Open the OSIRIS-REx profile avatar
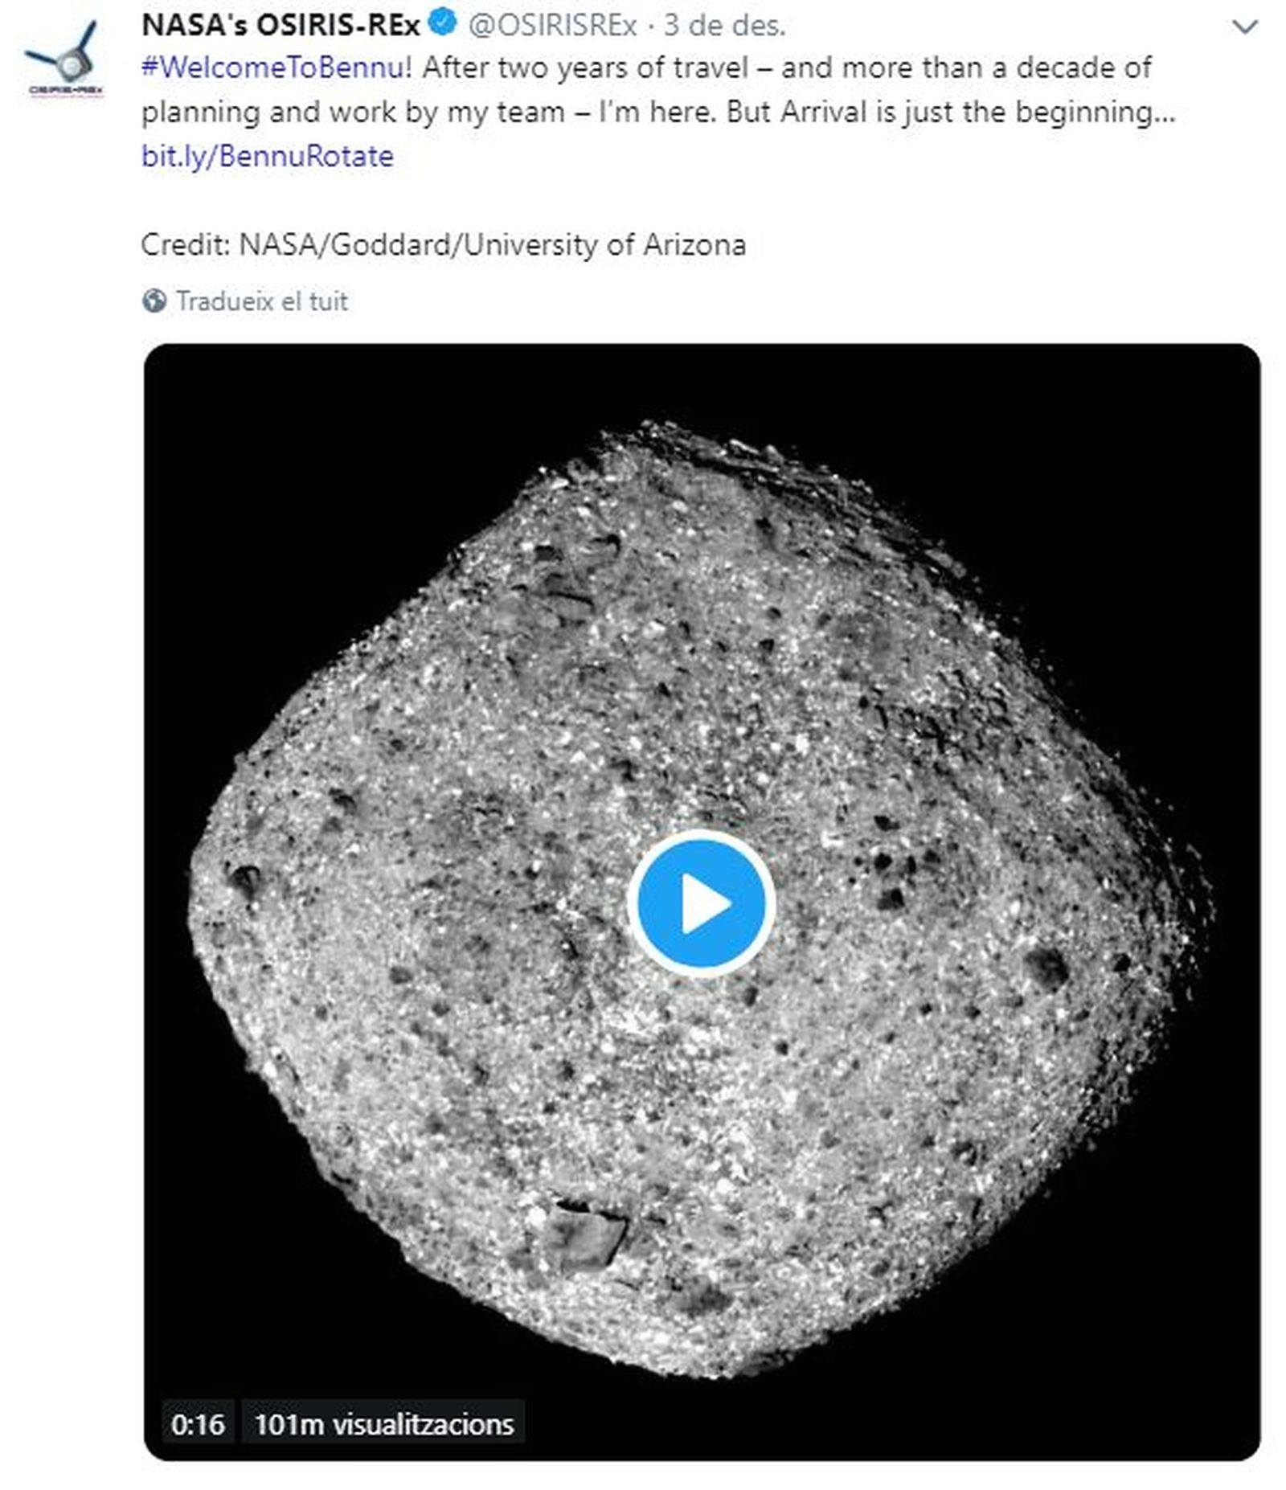The image size is (1286, 1490). (66, 59)
